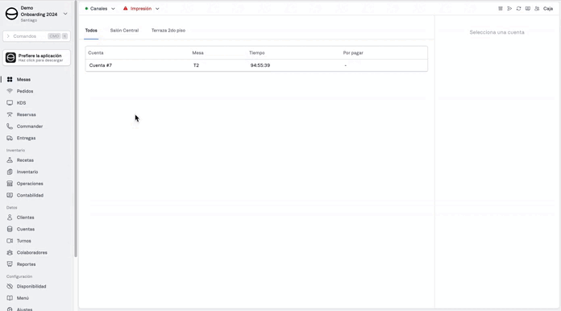Open the Pedidos menu item
This screenshot has height=311, width=561.
click(x=25, y=91)
